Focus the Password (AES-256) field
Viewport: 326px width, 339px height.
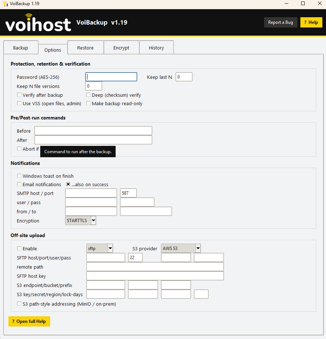111,77
